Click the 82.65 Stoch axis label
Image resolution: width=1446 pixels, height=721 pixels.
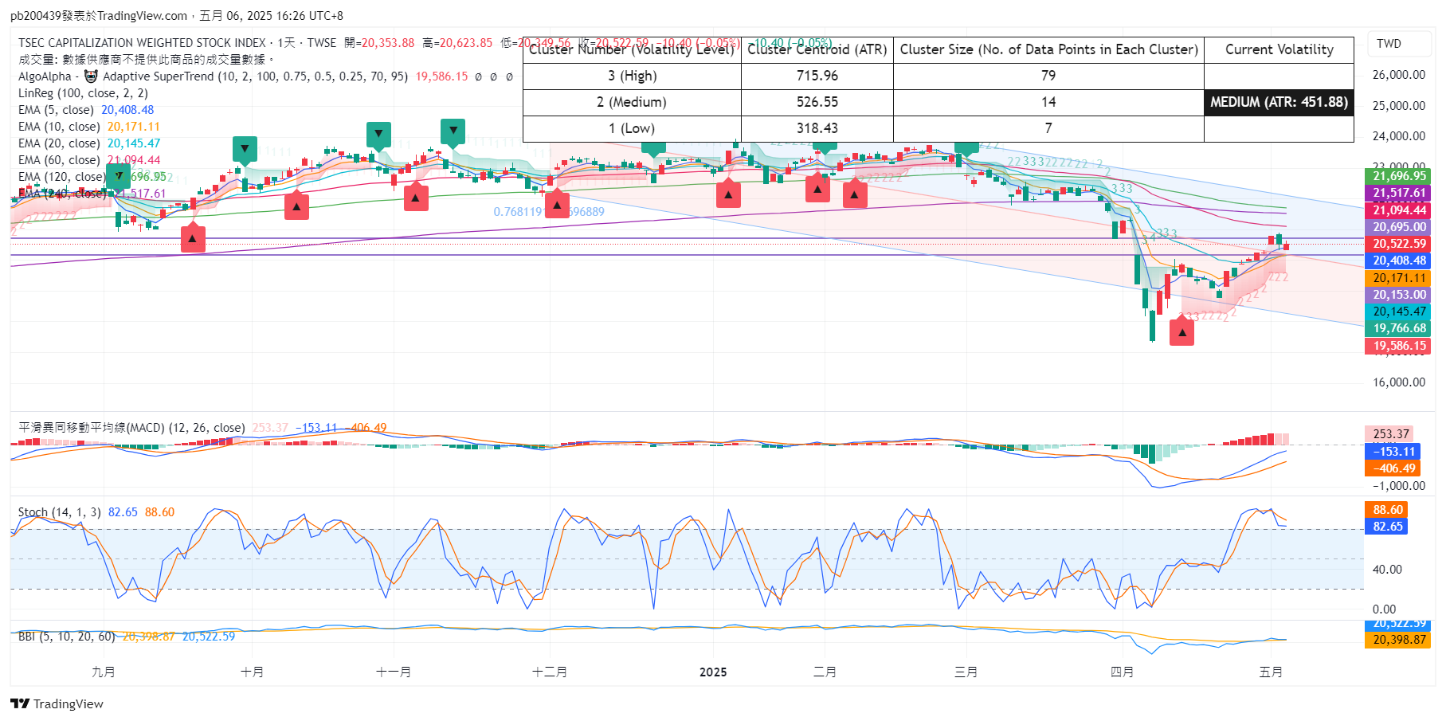(1386, 527)
